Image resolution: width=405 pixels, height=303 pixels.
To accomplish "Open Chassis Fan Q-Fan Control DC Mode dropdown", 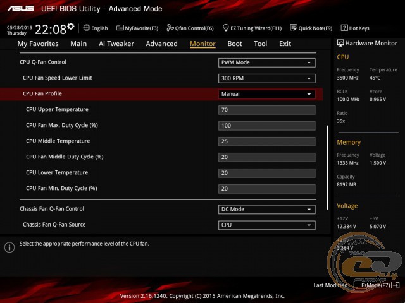I will click(x=267, y=209).
